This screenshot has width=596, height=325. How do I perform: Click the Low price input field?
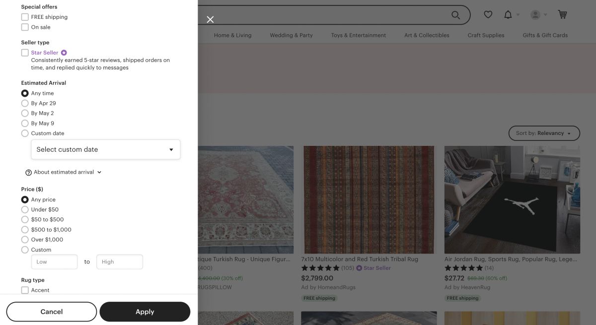54,261
